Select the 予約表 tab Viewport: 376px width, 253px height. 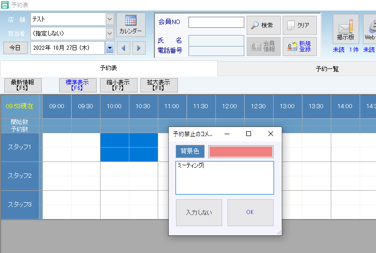coord(109,69)
